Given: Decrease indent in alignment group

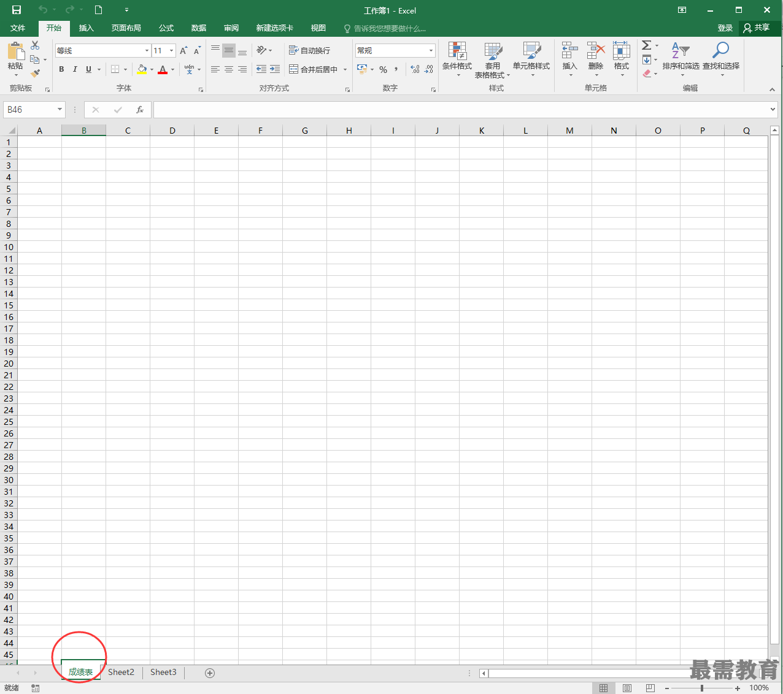Looking at the screenshot, I should click(261, 69).
